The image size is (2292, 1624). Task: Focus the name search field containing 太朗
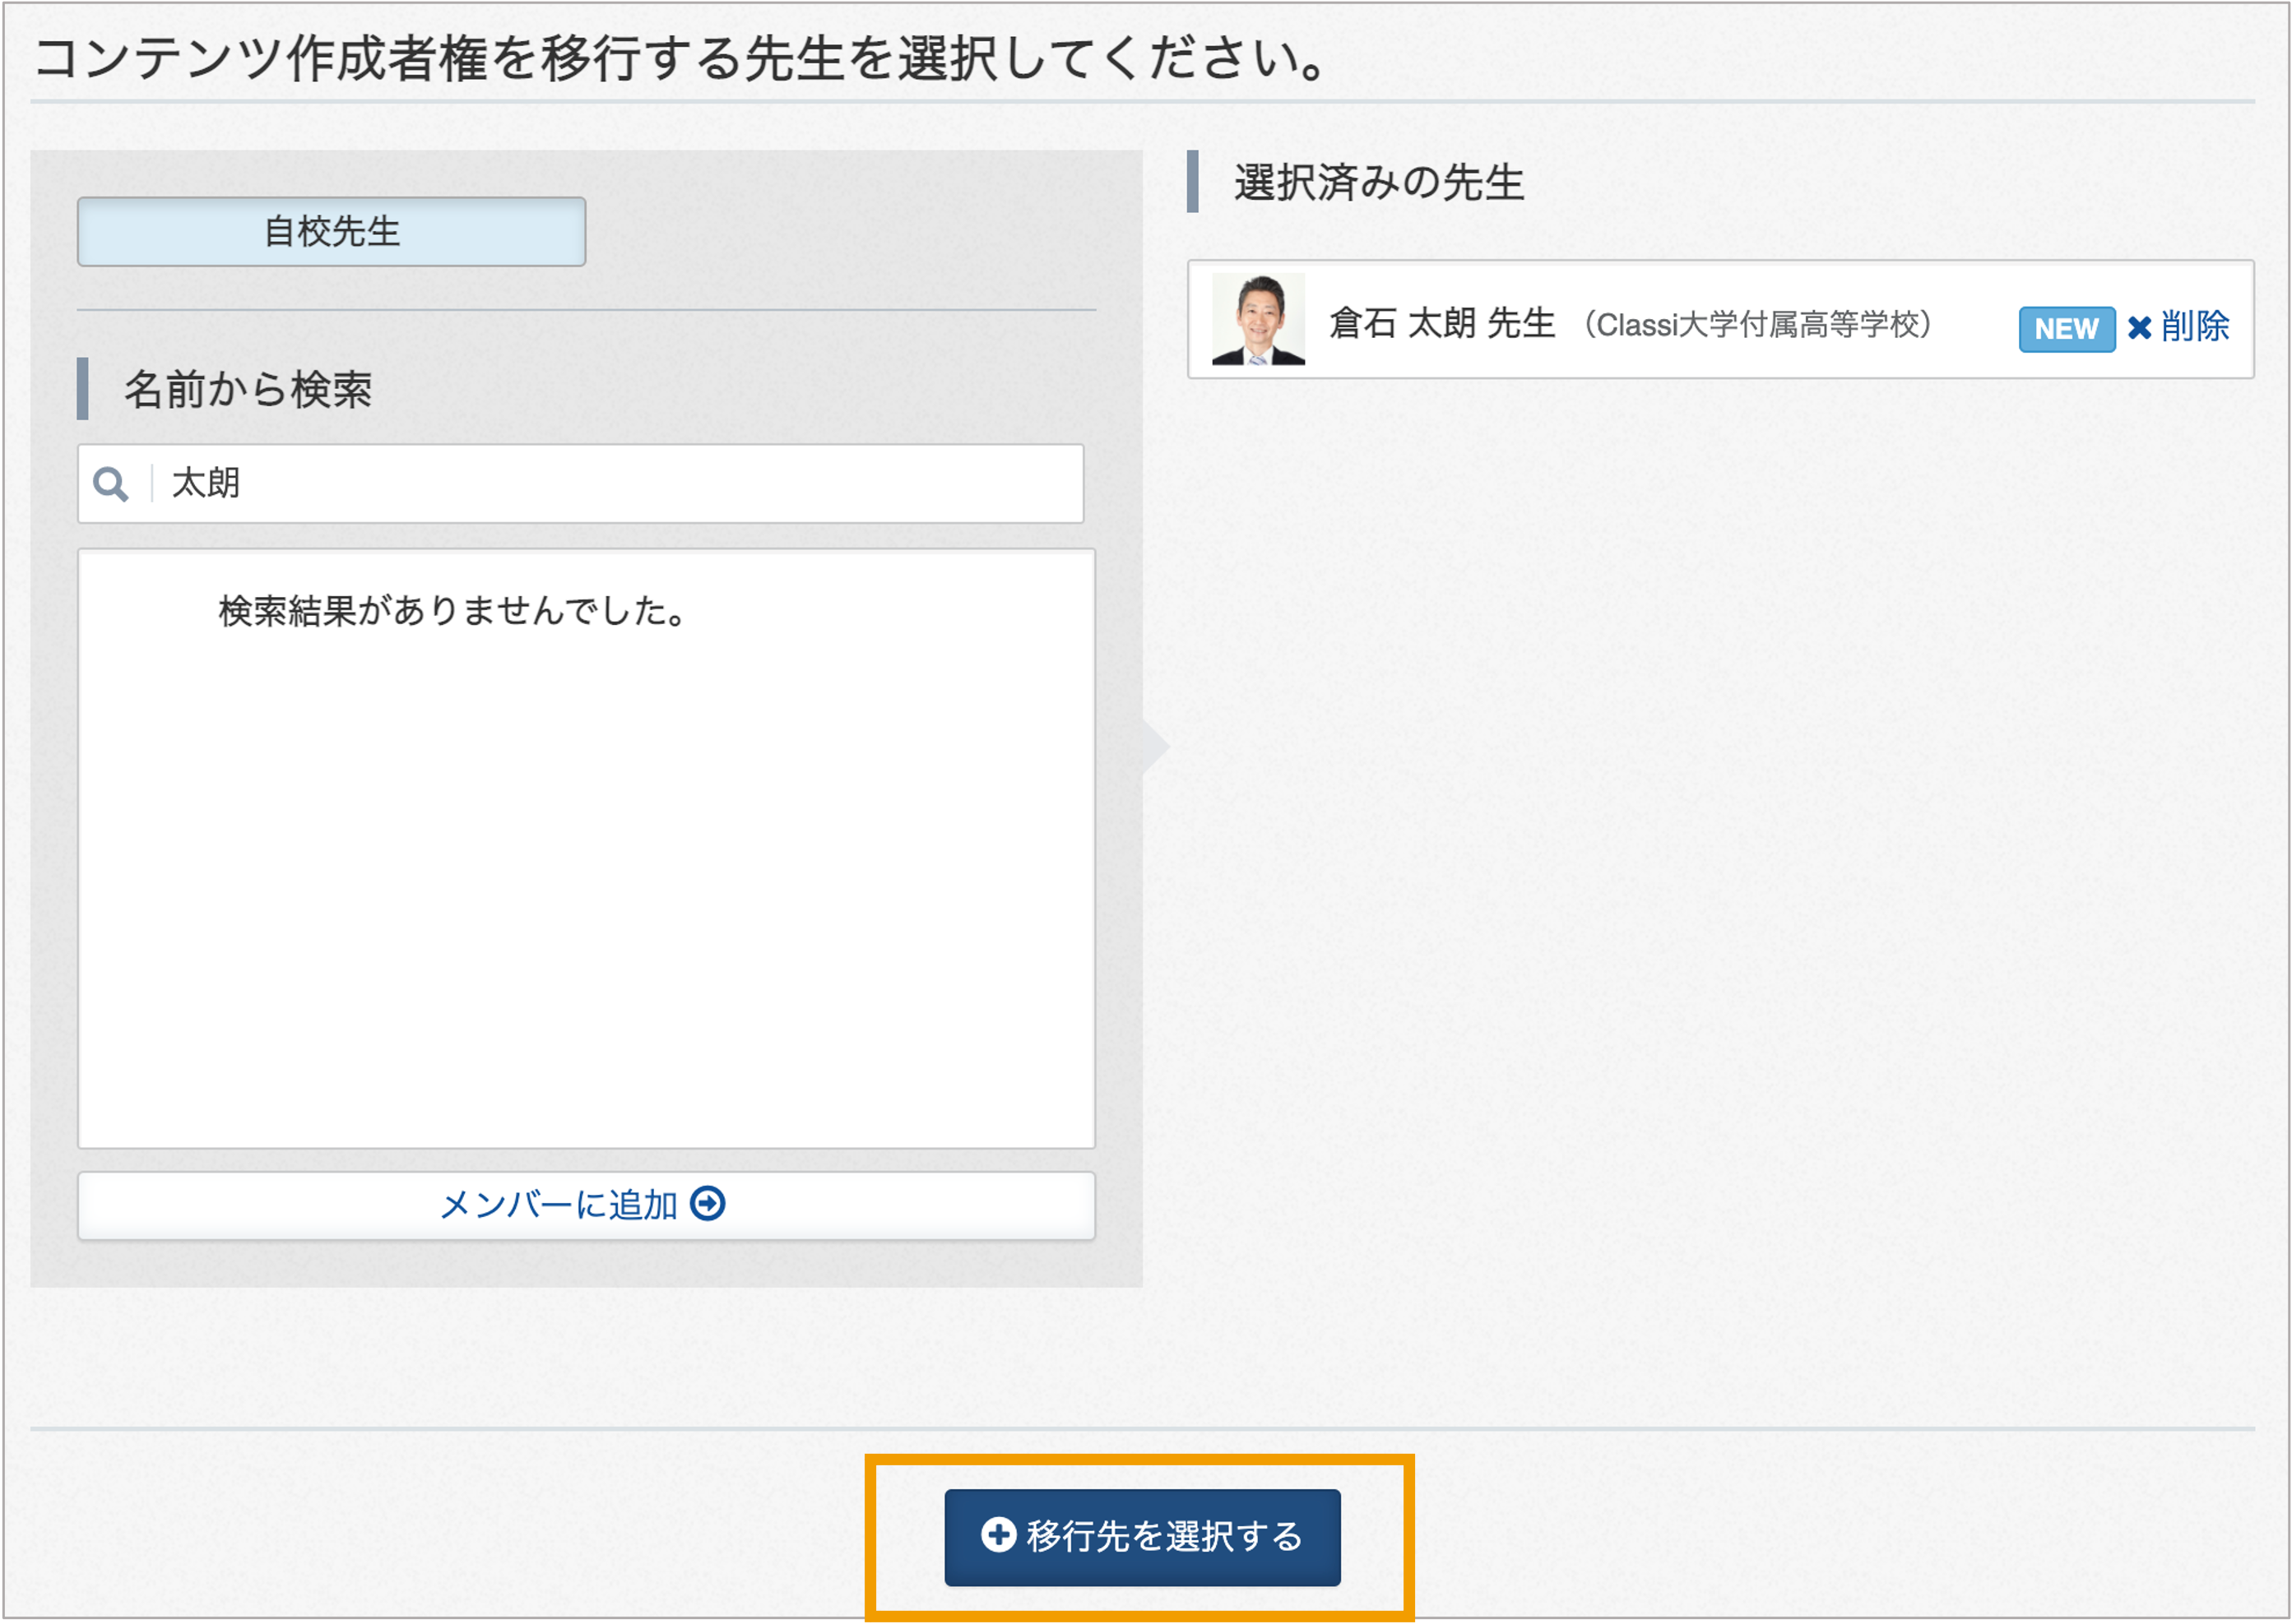click(580, 484)
